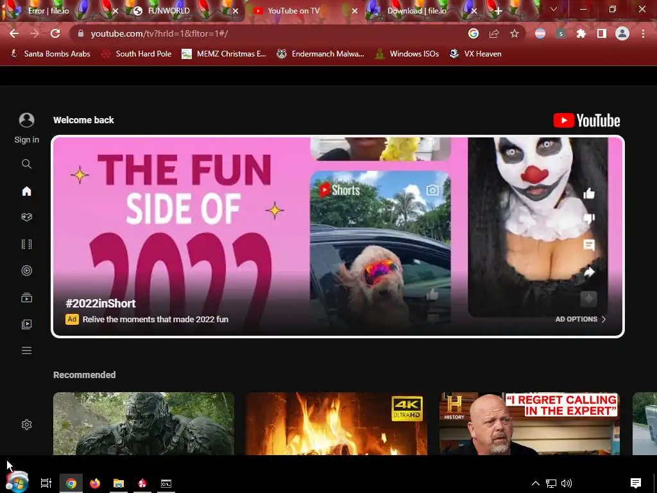Open the Gaming controller icon in sidebar

[26, 217]
